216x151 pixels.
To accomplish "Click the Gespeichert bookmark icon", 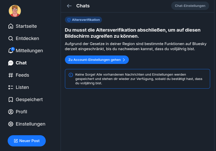I will (x=11, y=100).
